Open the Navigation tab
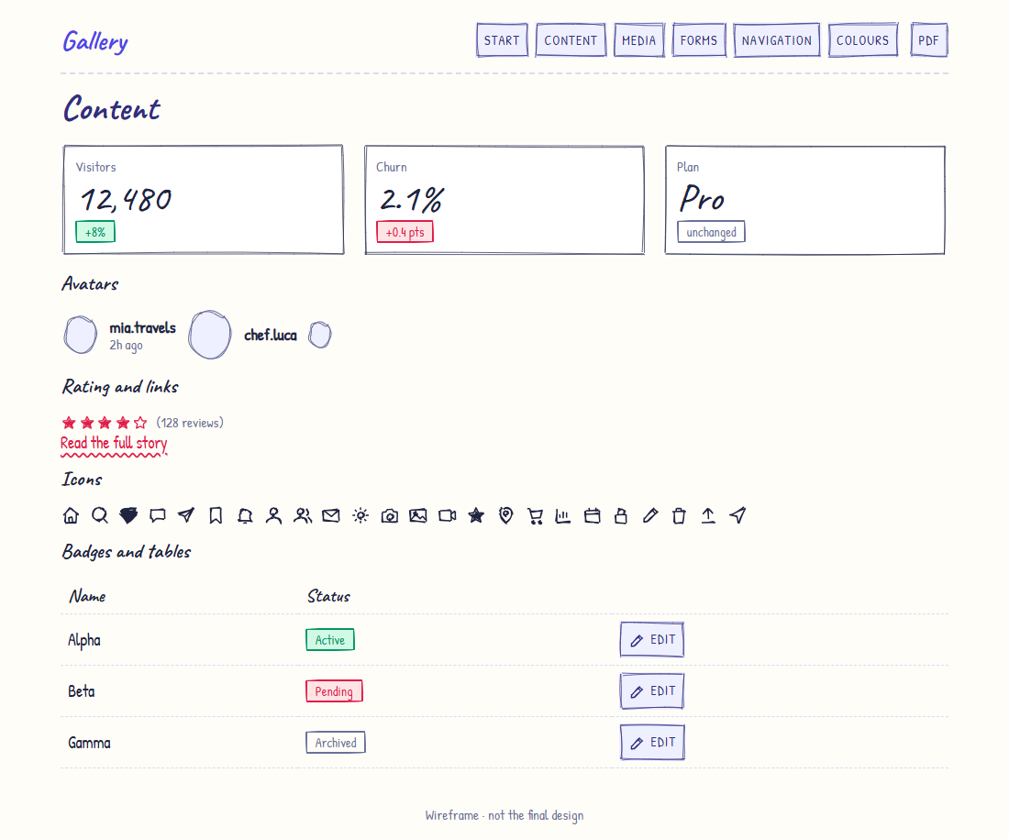Viewport: 1009px width, 839px height. (x=777, y=40)
